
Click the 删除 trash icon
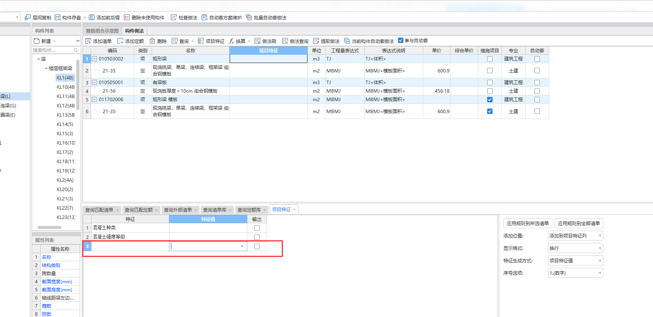pyautogui.click(x=152, y=41)
